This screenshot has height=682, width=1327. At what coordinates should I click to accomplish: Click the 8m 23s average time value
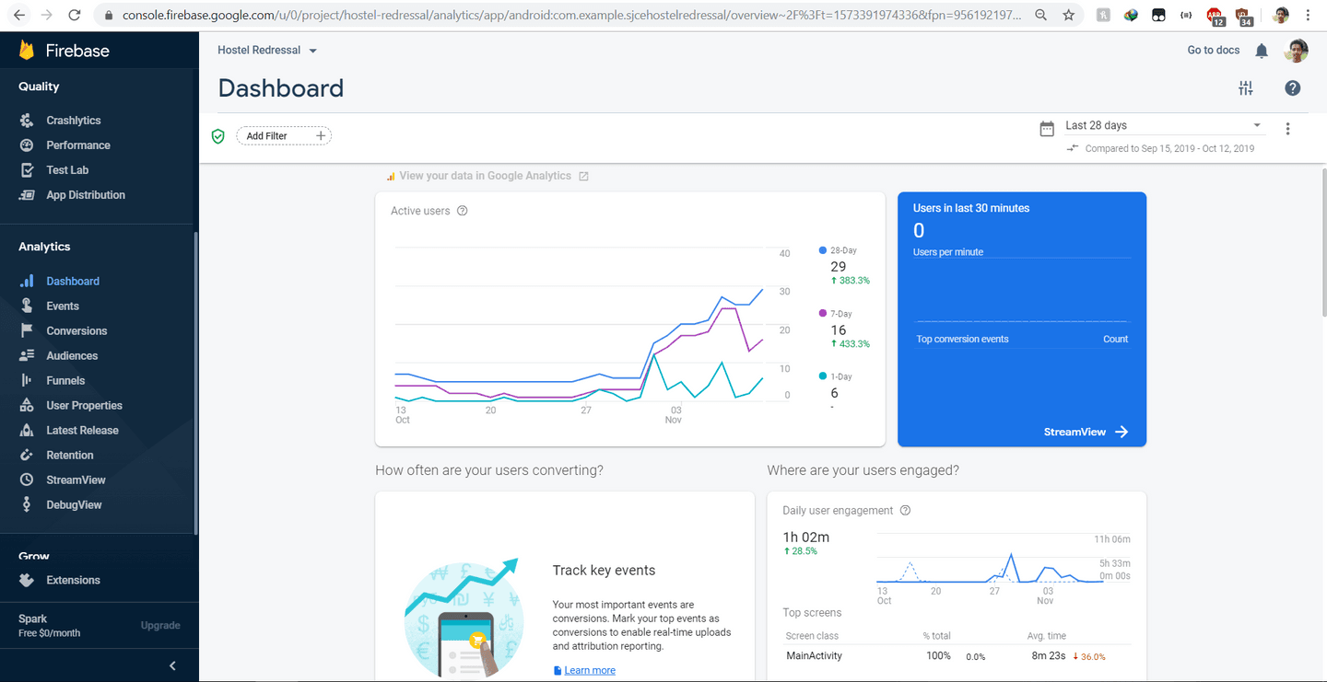click(x=1049, y=656)
